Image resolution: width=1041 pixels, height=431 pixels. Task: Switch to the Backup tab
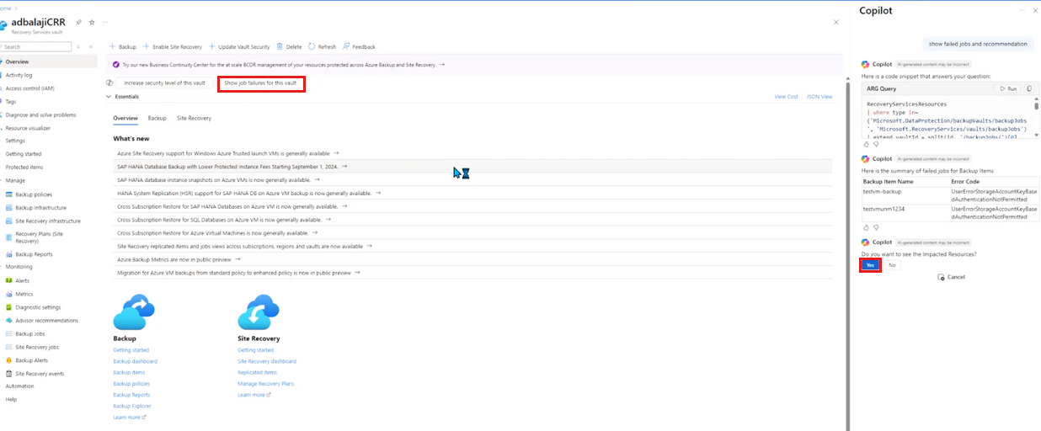point(157,119)
